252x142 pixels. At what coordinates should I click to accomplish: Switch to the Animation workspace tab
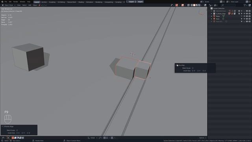(x=89, y=2)
